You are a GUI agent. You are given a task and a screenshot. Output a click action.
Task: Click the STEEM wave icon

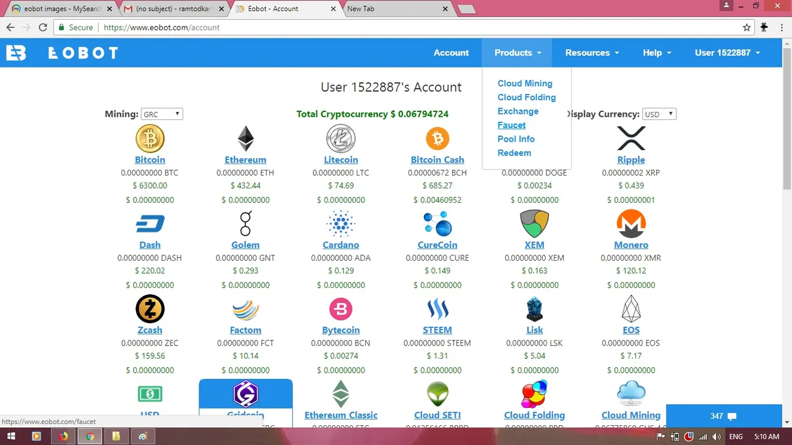[x=437, y=309]
